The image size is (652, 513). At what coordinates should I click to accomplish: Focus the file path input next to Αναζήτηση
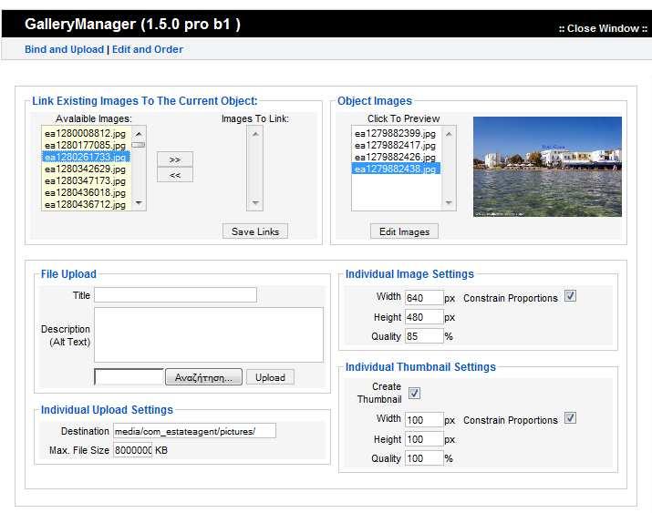(x=129, y=376)
